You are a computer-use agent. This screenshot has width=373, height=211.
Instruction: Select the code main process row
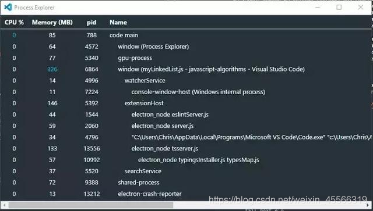point(186,35)
